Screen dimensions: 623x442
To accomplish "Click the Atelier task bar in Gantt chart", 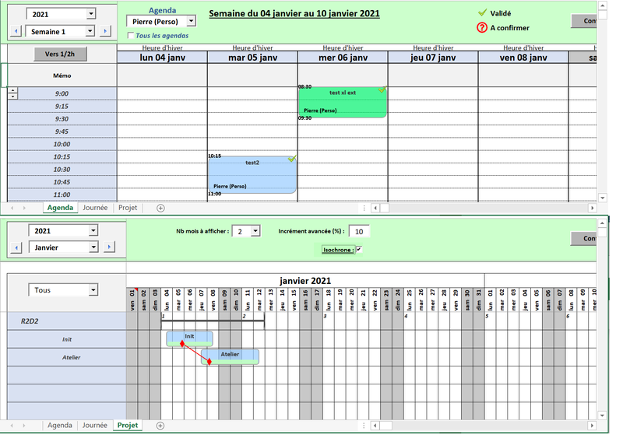I will (x=231, y=356).
